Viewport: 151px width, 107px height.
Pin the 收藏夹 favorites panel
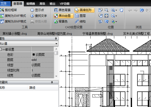coord(52,82)
